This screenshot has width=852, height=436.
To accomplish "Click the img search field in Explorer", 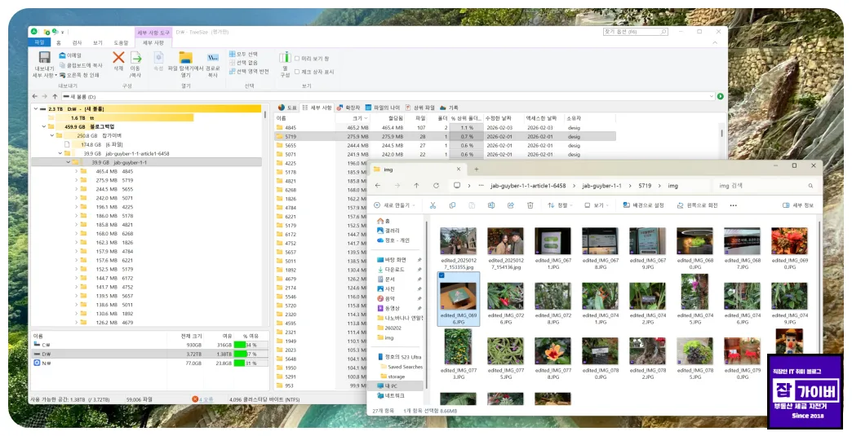I will [765, 186].
